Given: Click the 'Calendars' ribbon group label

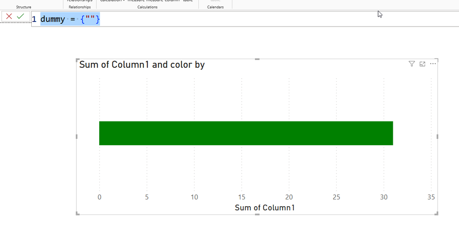Looking at the screenshot, I should point(215,7).
